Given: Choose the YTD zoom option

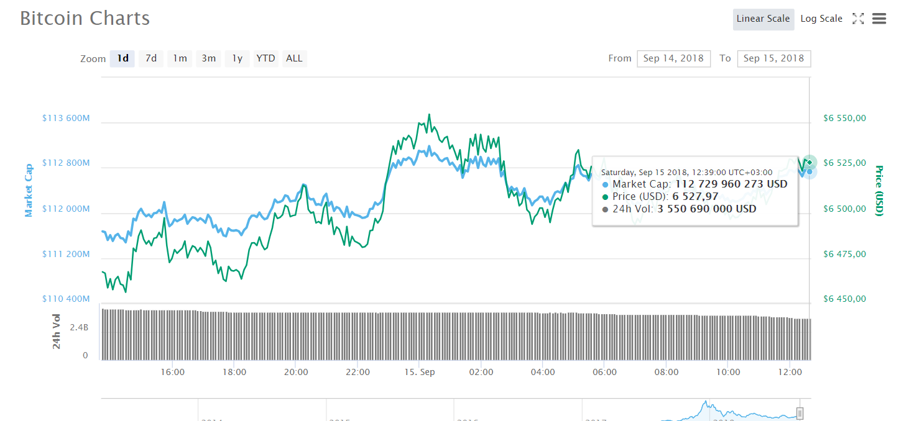Looking at the screenshot, I should tap(265, 58).
